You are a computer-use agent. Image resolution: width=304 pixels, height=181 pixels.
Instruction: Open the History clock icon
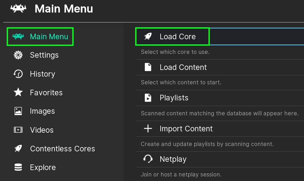tap(18, 74)
